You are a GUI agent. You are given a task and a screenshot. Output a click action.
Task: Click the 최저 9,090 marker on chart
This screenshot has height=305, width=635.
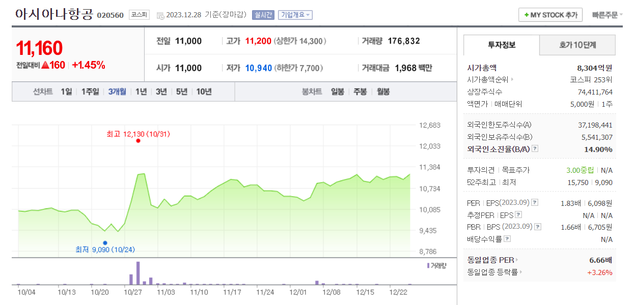(x=105, y=243)
